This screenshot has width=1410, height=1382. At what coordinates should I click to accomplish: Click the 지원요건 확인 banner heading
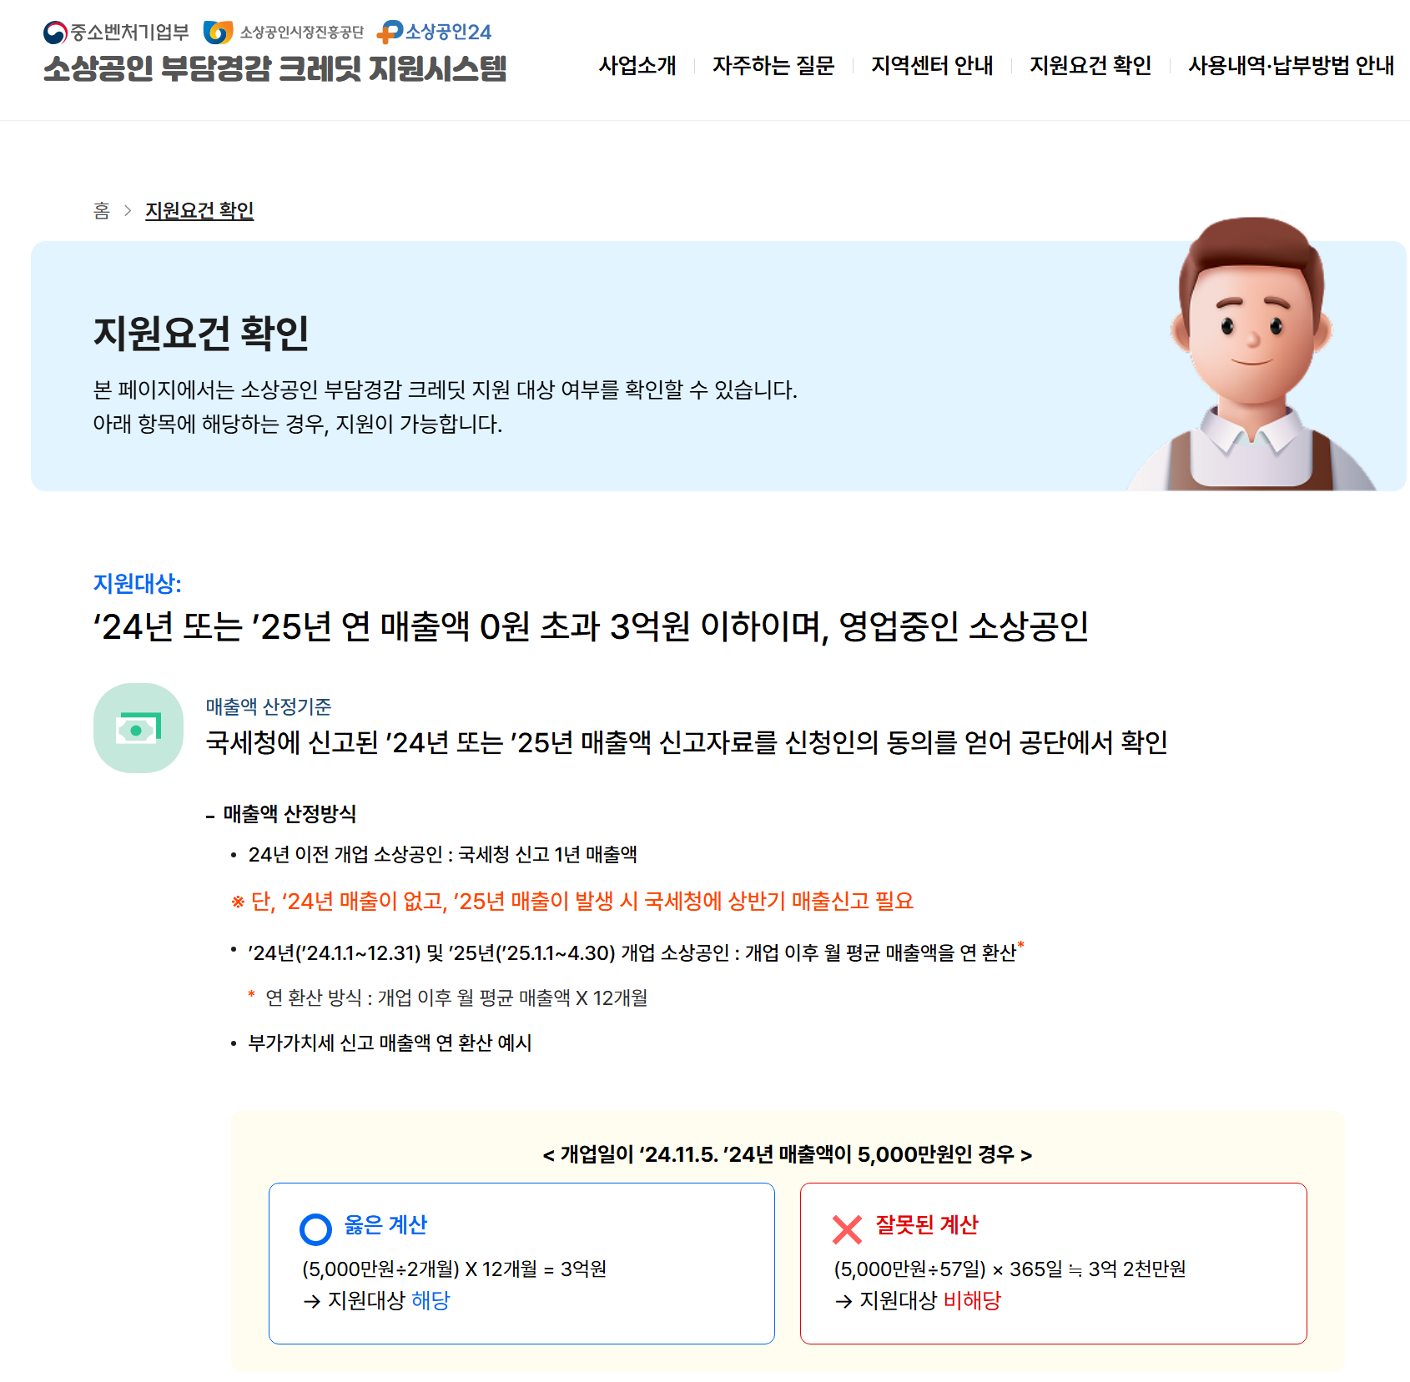(x=201, y=333)
